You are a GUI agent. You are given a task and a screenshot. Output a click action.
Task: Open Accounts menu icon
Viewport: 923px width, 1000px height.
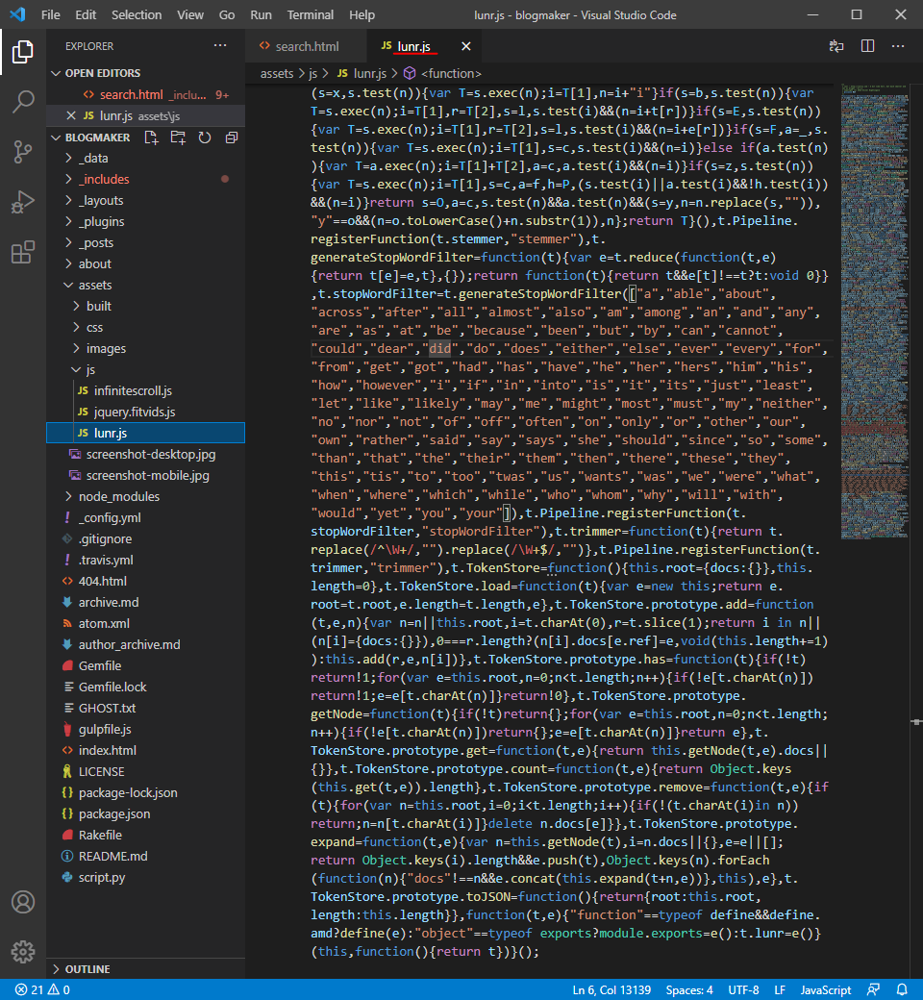click(x=23, y=902)
